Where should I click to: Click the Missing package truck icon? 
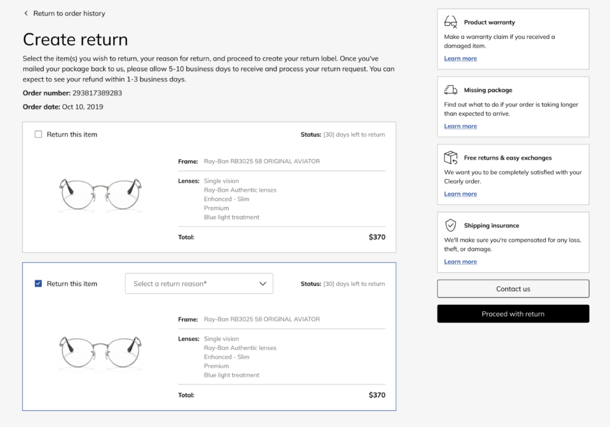coord(450,90)
